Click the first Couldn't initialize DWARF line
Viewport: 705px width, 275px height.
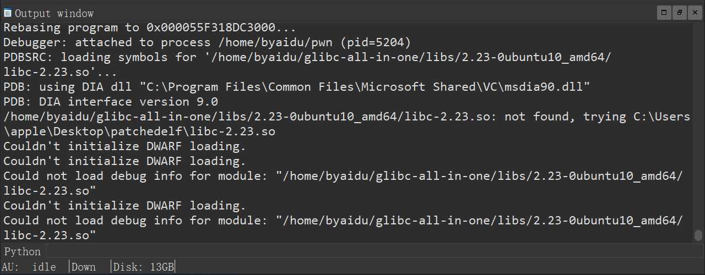coord(124,146)
